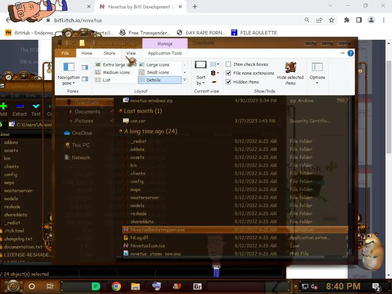
Task: Select the _redist folder in Explorer list
Action: point(235,141)
